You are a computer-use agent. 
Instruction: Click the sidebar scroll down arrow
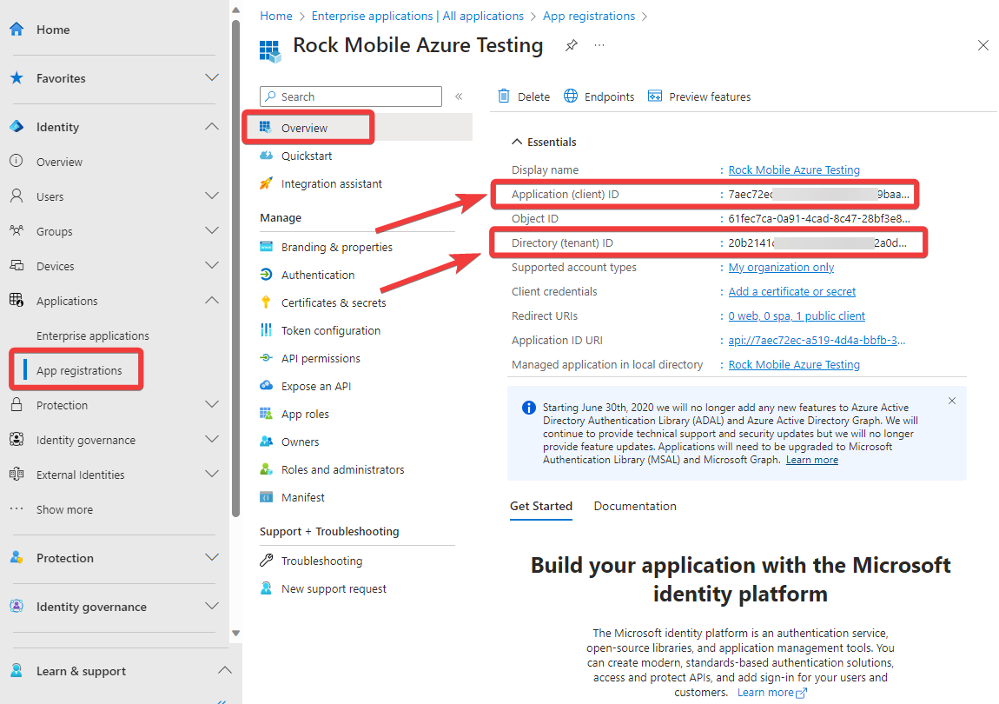(235, 634)
